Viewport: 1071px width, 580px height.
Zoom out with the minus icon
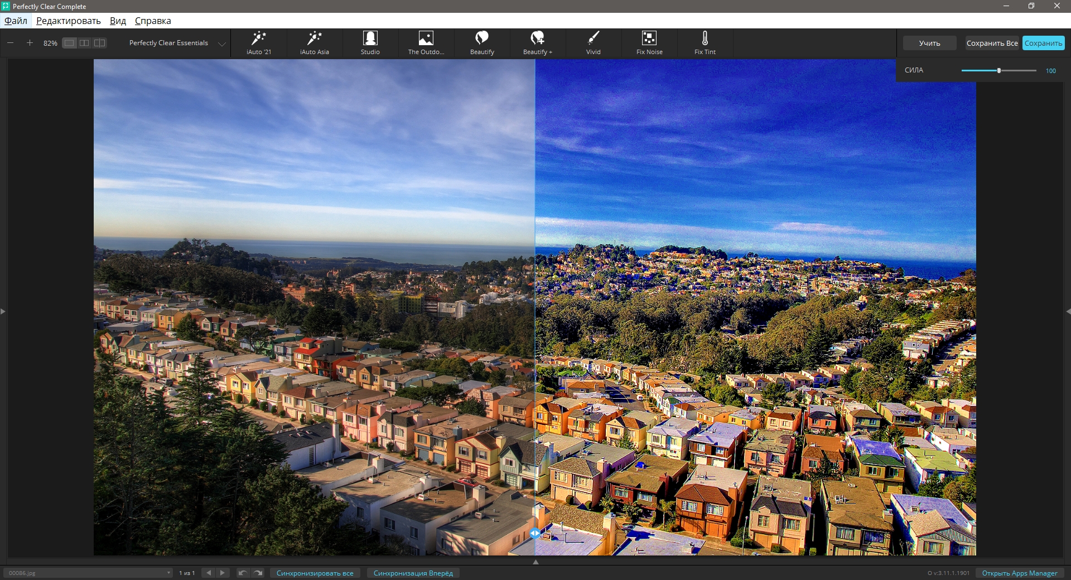(x=11, y=43)
